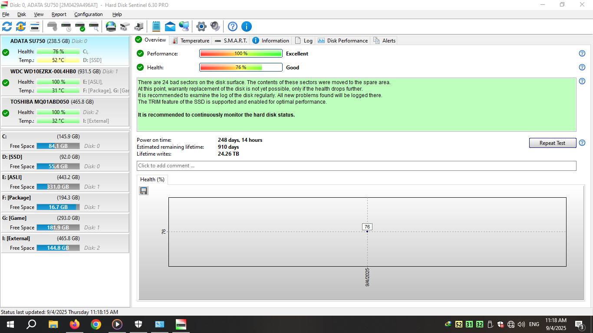Image resolution: width=593 pixels, height=333 pixels.
Task: Select the ADATA SU750 disk entry
Action: (65, 50)
